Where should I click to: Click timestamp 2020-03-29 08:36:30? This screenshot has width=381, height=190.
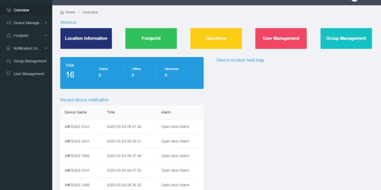coord(124,185)
